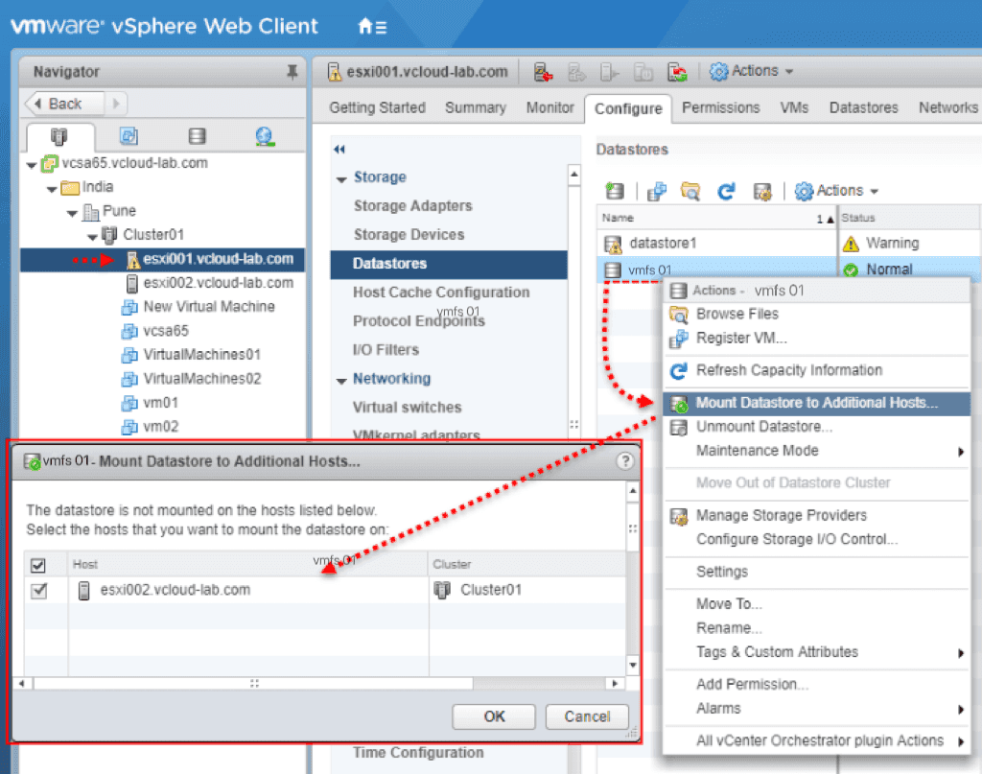
Task: Select the datastore1 row
Action: point(716,244)
